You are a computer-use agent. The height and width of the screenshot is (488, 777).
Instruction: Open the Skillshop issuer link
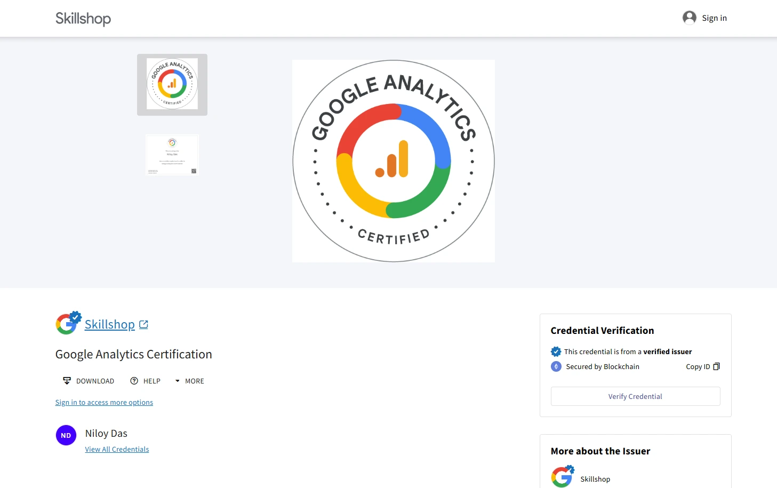(109, 324)
